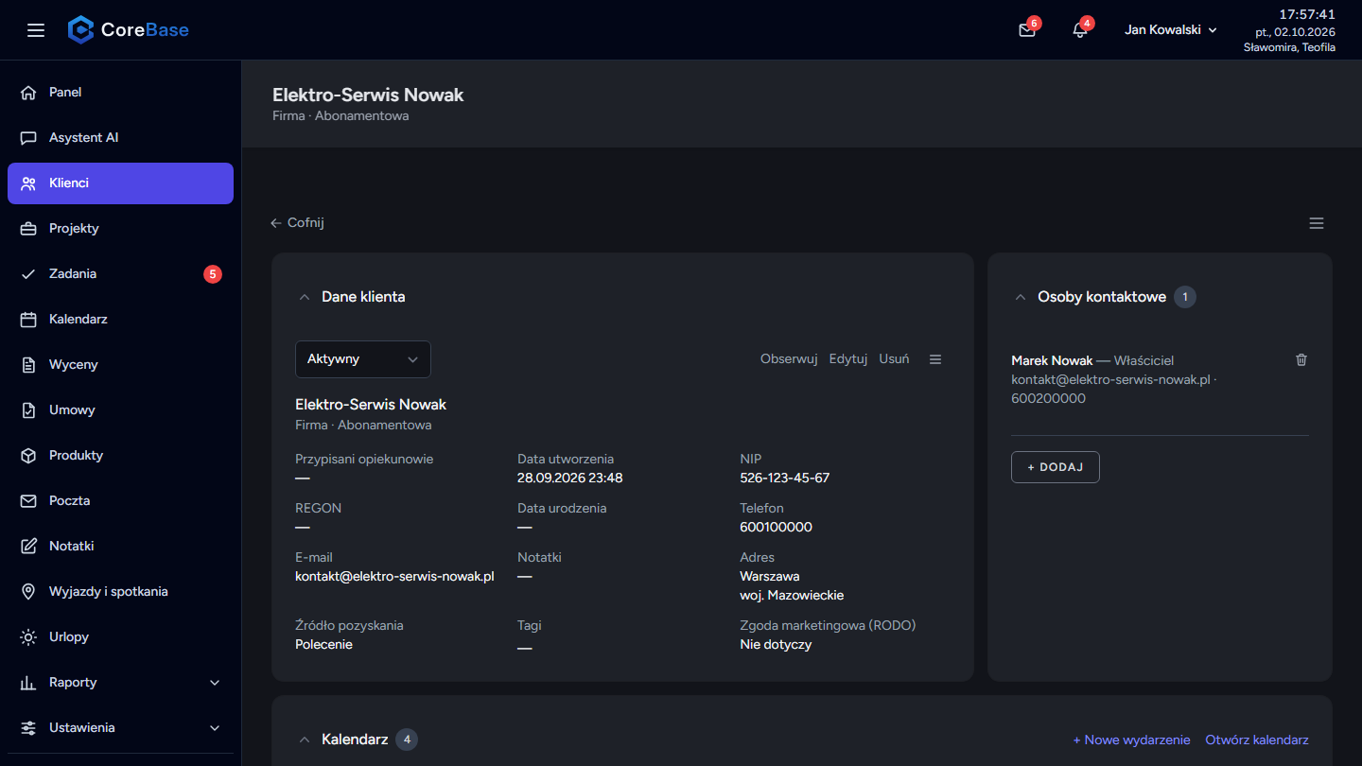Open the page options menu icon beside Cofnij
This screenshot has width=1362, height=766.
coord(1317,223)
